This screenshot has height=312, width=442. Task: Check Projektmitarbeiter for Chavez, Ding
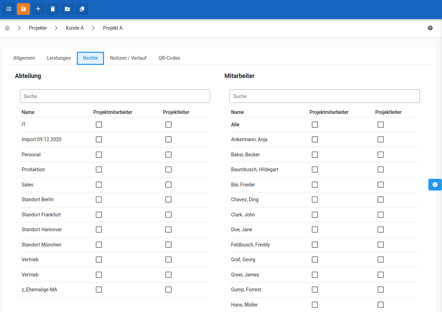coord(315,199)
